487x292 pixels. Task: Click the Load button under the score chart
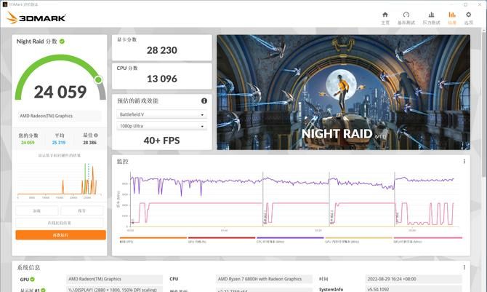point(37,210)
